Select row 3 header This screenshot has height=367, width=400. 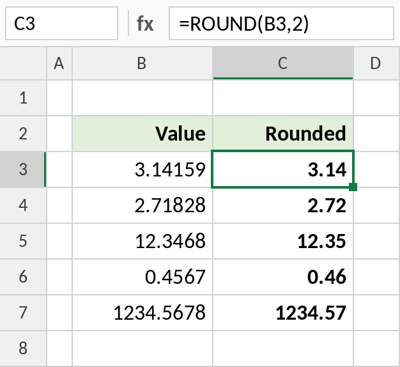pyautogui.click(x=23, y=169)
